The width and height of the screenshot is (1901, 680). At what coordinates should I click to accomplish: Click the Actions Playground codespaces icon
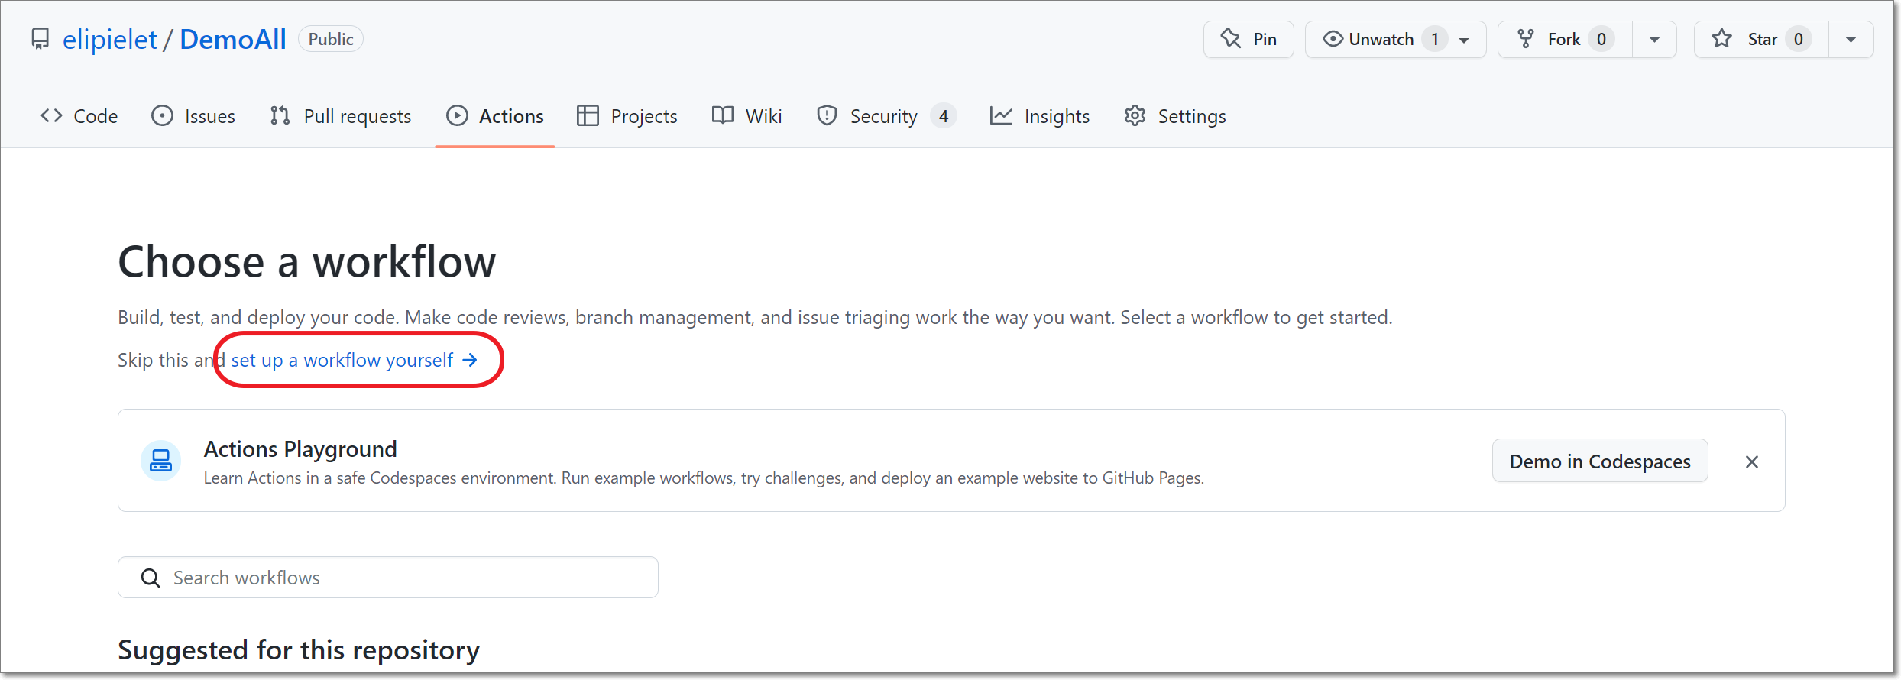(160, 461)
